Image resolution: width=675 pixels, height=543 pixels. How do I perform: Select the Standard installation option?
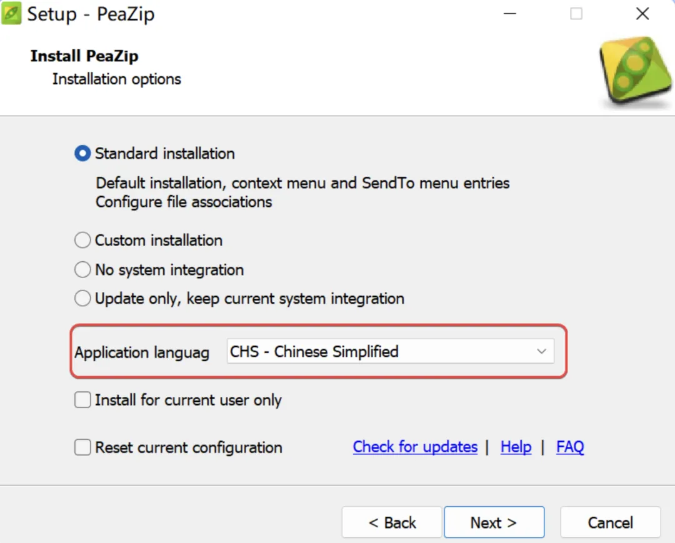coord(82,154)
